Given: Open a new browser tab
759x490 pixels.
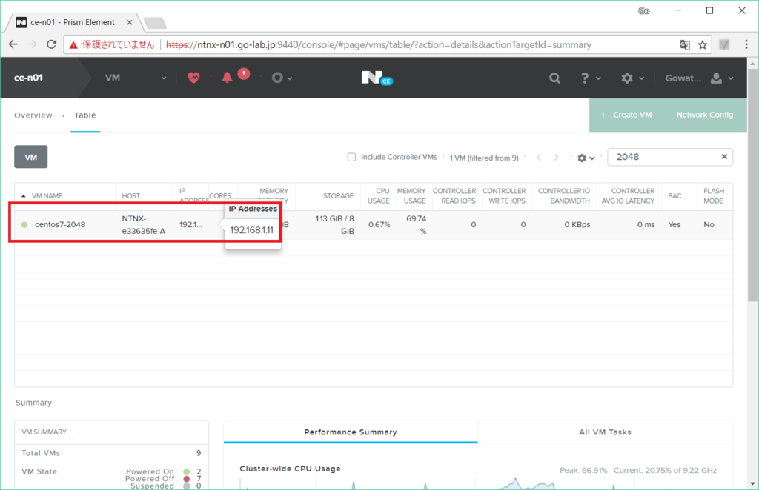Looking at the screenshot, I should pyautogui.click(x=155, y=23).
